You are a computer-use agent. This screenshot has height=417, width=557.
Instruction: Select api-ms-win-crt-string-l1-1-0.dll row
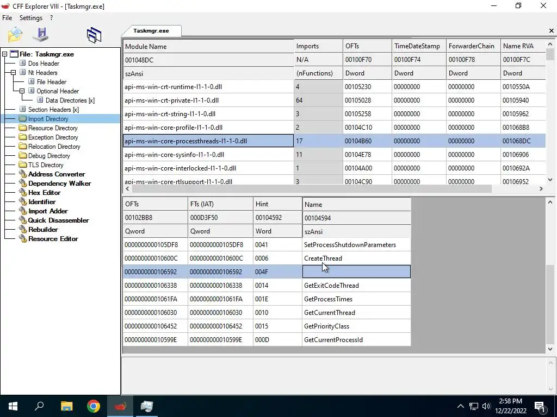(x=334, y=114)
